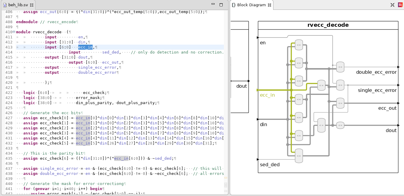Select the topmost assign block in rvecc_decode
The width and height of the screenshot is (404, 196).
pyautogui.click(x=299, y=45)
